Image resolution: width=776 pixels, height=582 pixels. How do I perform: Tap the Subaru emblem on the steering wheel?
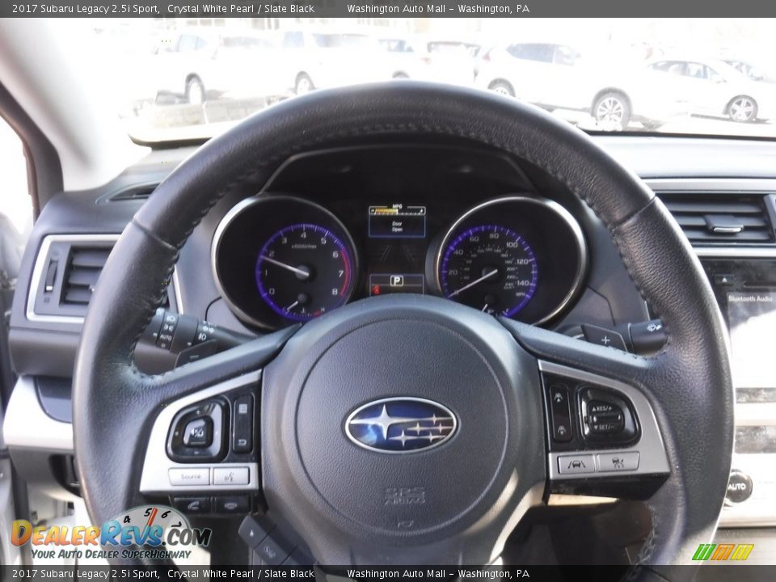[x=401, y=424]
